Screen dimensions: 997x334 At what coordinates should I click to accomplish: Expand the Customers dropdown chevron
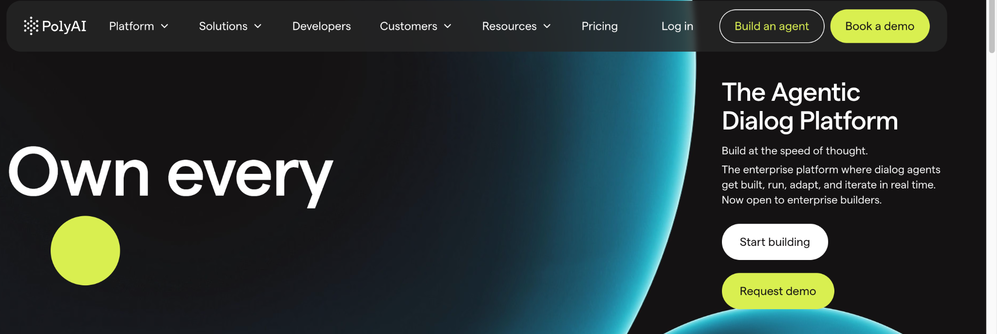[448, 26]
